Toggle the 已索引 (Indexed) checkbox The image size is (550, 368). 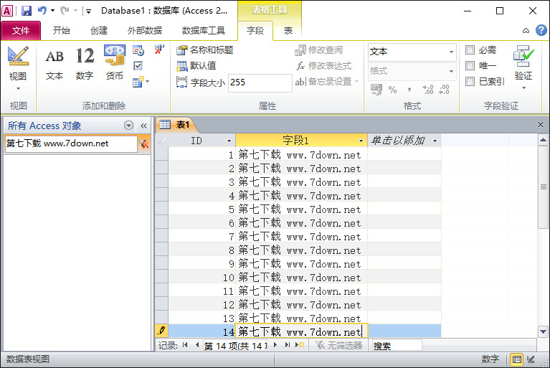click(x=470, y=81)
